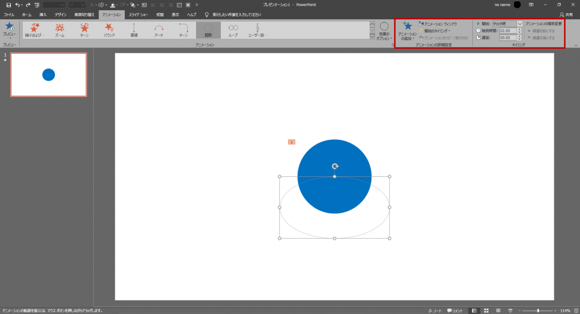The image size is (580, 314).
Task: Open the ファイル tab
Action: (x=9, y=14)
